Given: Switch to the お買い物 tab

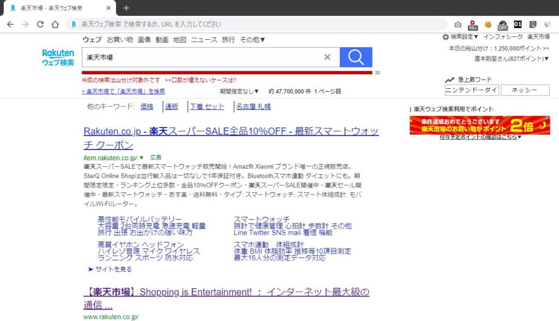Looking at the screenshot, I should (x=120, y=39).
